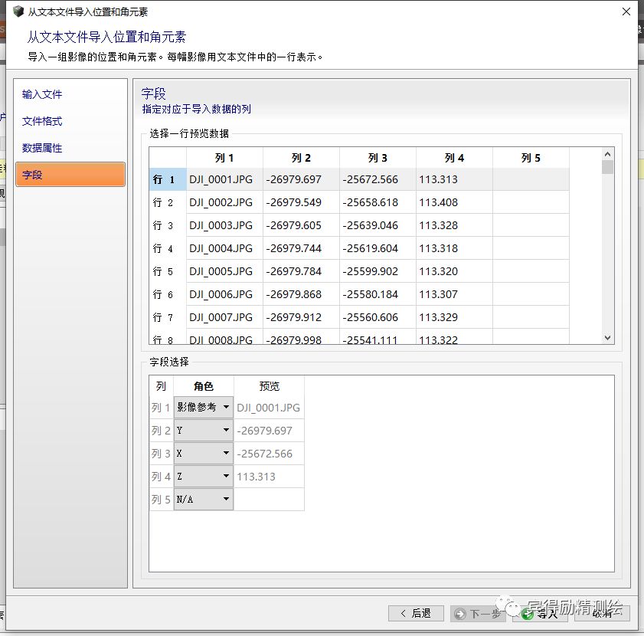Expand role dropdown for 列 3 (X)
The height and width of the screenshot is (636, 644).
click(x=203, y=453)
